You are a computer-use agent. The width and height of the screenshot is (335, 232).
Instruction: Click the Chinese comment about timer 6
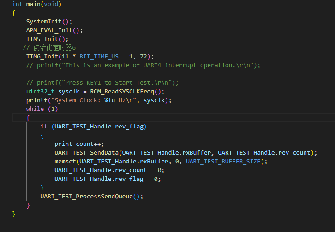pos(49,48)
